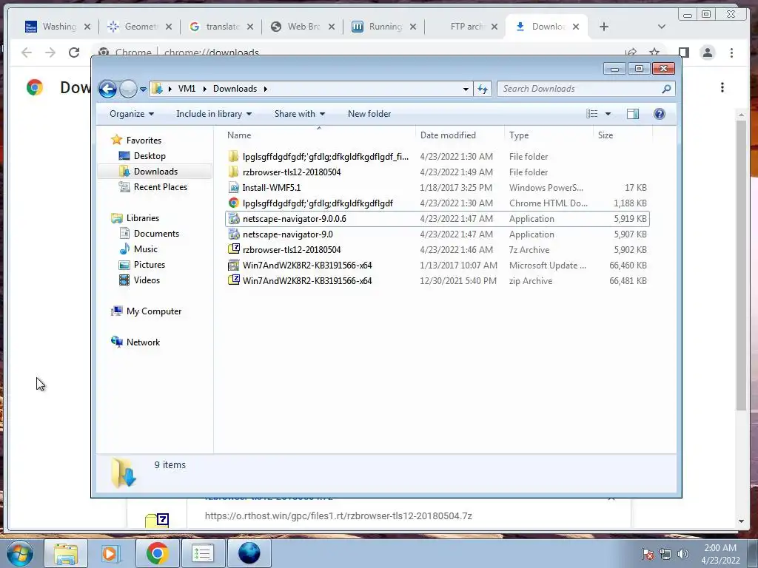Click the volume speaker tray icon
This screenshot has width=758, height=568.
click(683, 554)
